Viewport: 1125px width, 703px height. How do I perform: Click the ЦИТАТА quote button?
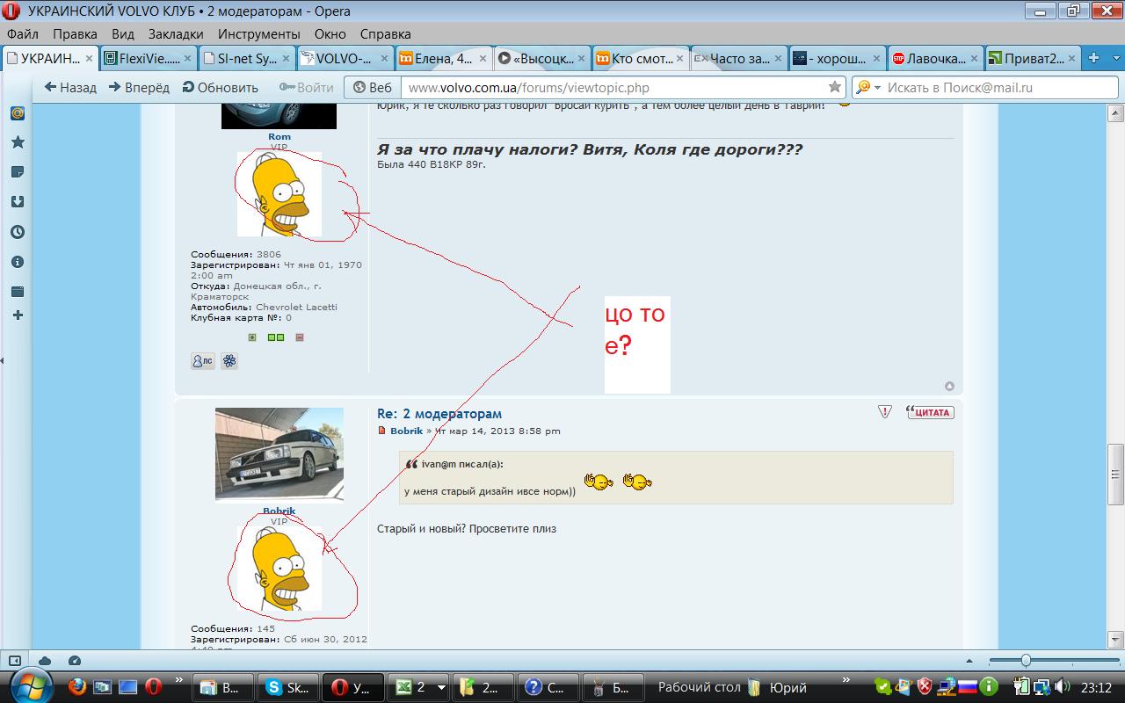(930, 412)
